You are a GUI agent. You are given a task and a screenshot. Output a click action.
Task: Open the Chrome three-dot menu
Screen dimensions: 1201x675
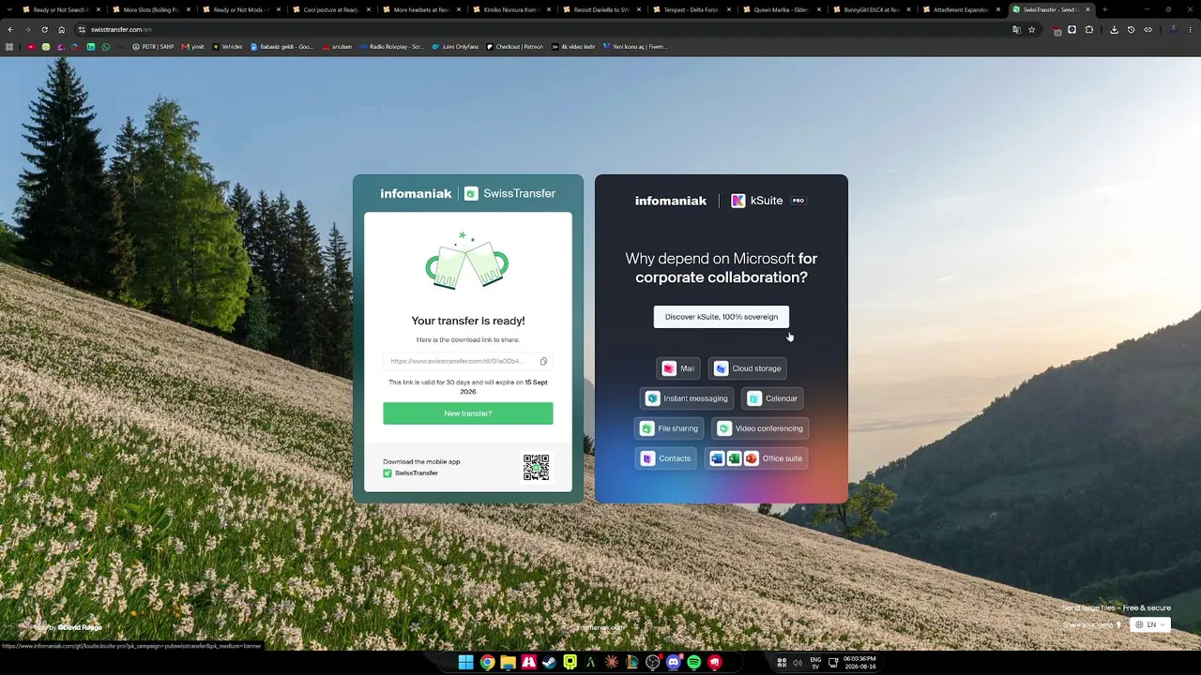[1190, 29]
